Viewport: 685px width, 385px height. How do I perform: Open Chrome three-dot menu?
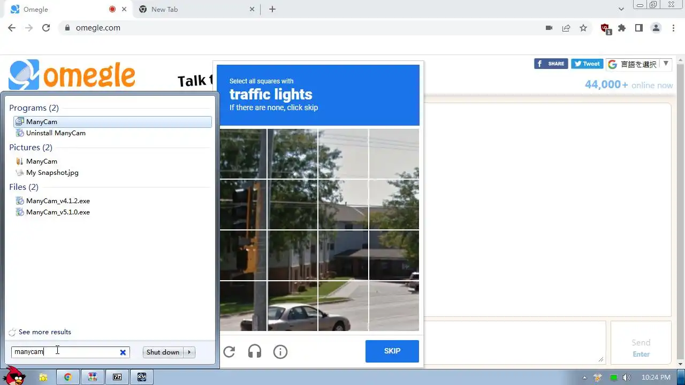click(673, 28)
